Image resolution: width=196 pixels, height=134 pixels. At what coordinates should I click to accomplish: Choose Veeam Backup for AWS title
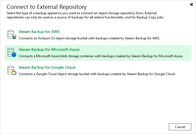(39, 32)
